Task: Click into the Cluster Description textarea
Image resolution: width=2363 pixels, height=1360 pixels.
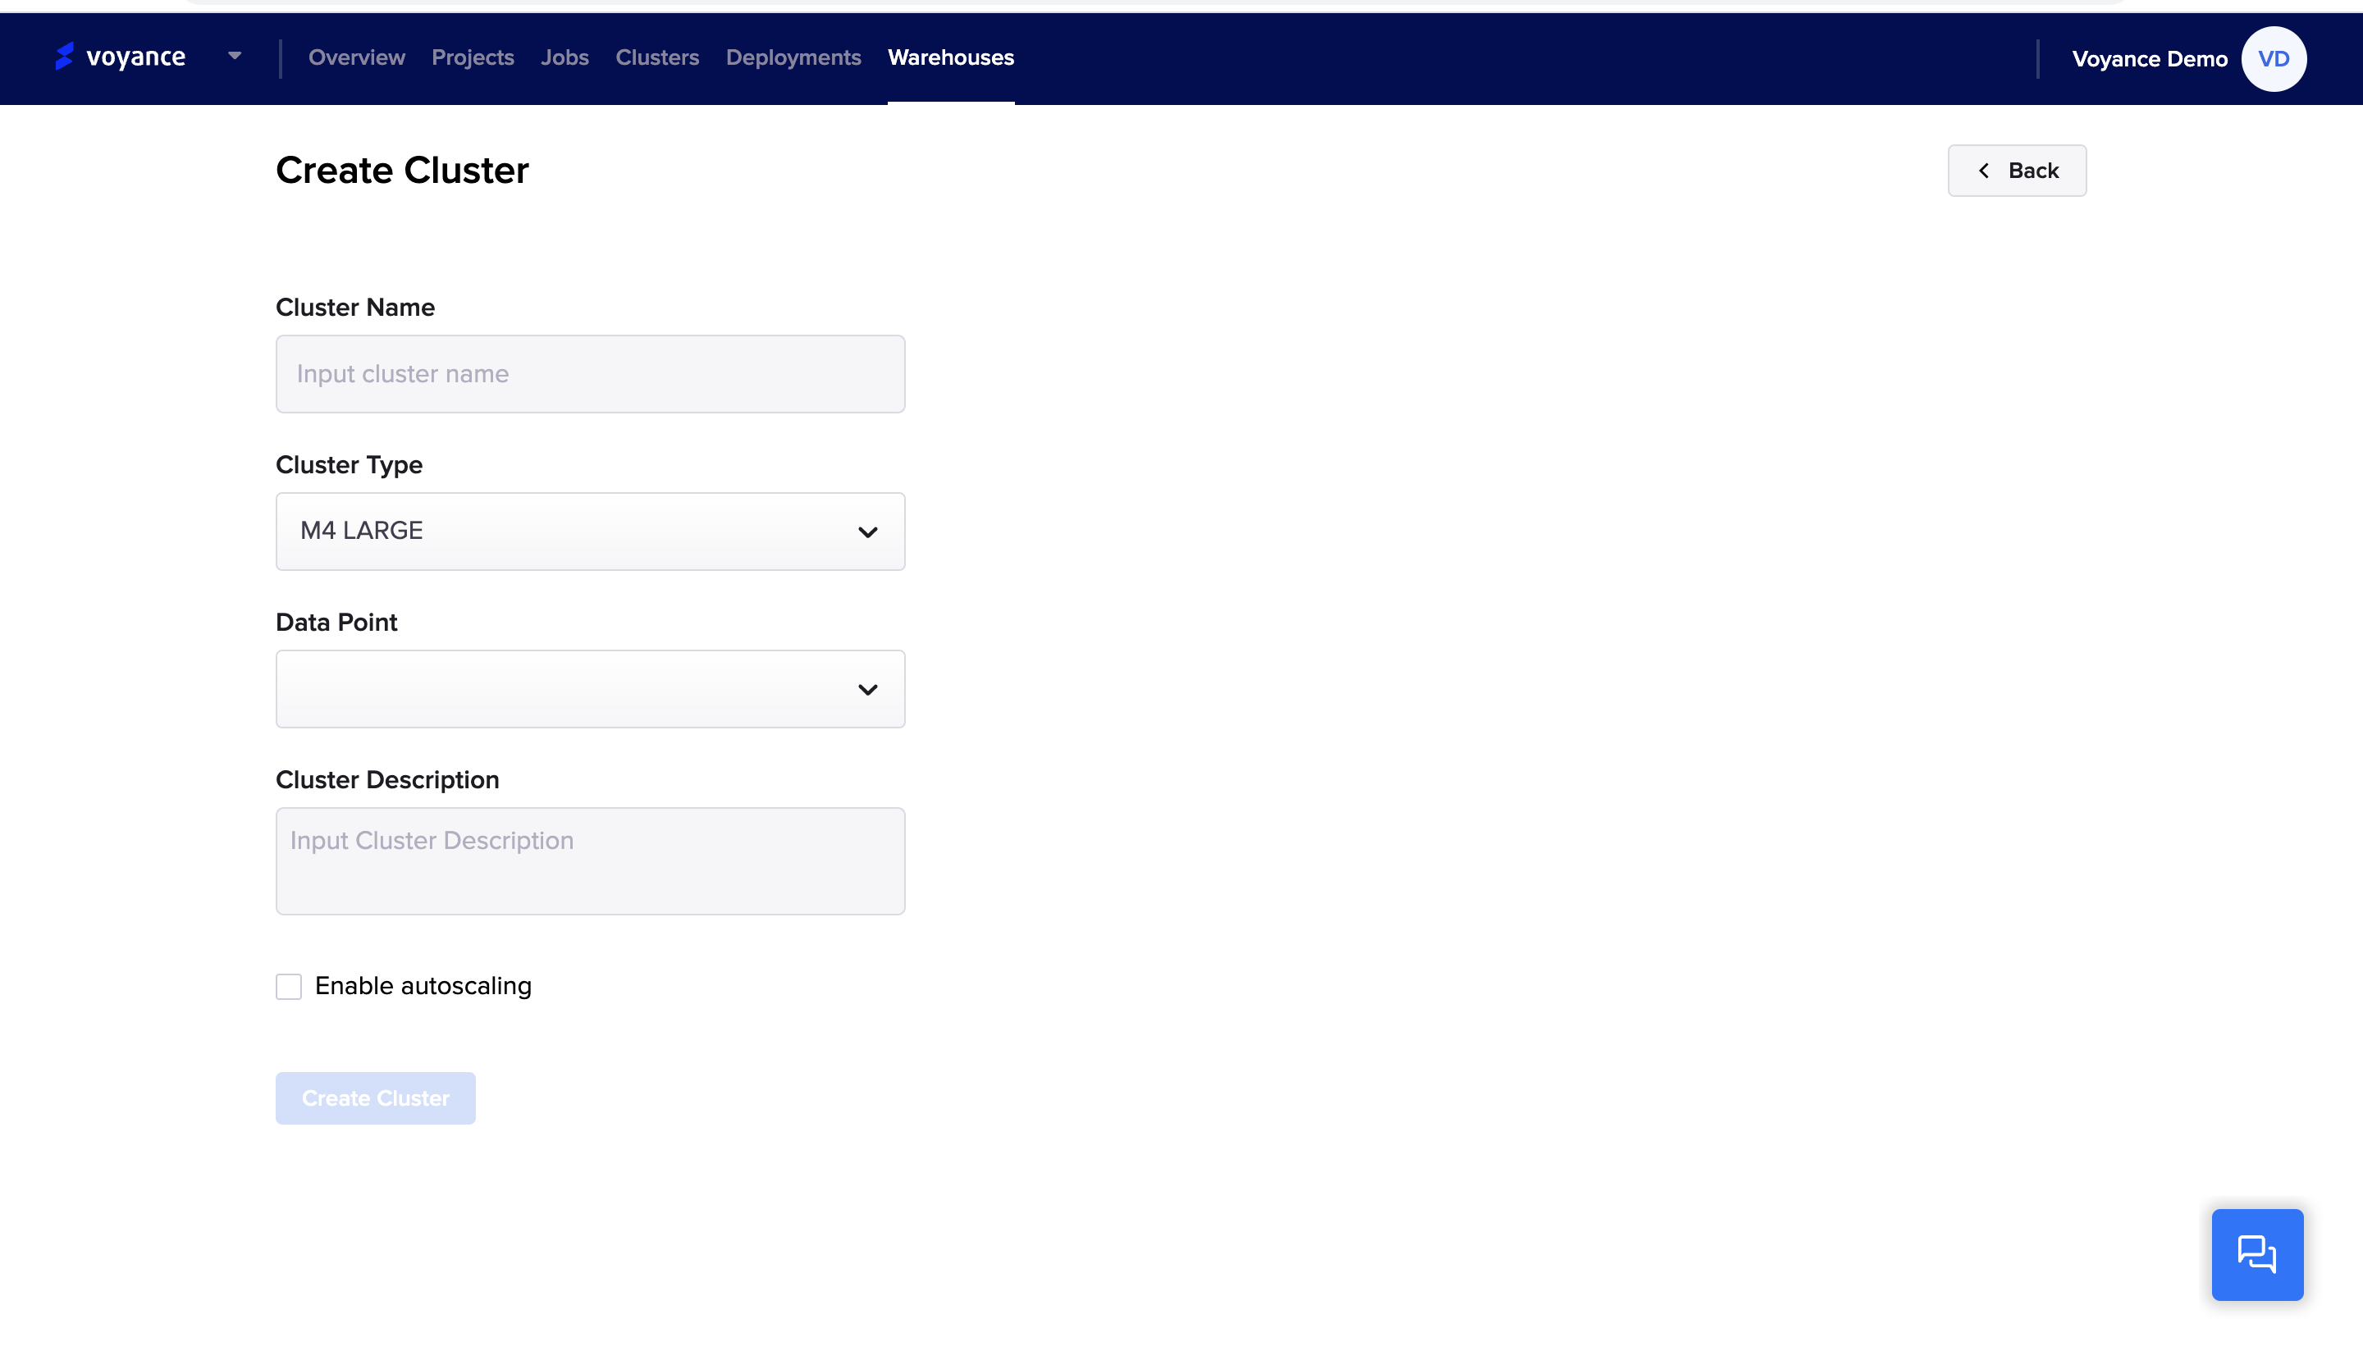Action: click(x=590, y=860)
